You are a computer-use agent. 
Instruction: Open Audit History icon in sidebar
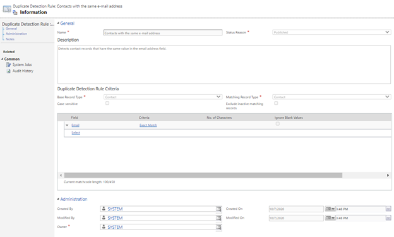9,71
